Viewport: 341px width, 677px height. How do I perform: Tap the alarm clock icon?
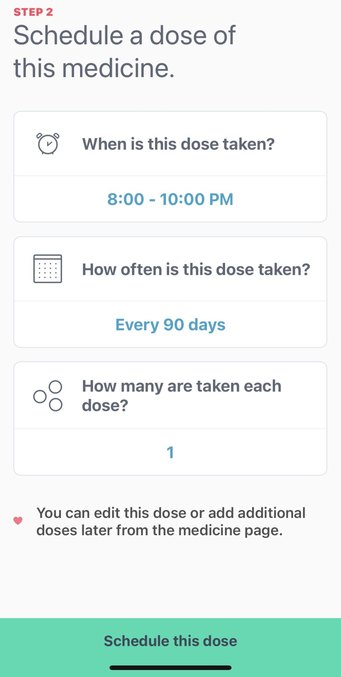pos(48,144)
